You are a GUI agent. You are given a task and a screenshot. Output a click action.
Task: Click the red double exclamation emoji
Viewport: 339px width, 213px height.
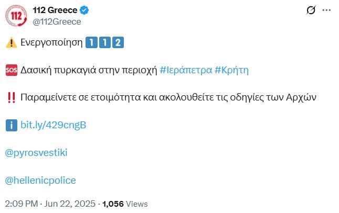coord(11,98)
